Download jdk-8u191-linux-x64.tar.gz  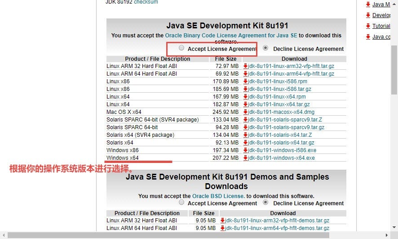(x=279, y=104)
